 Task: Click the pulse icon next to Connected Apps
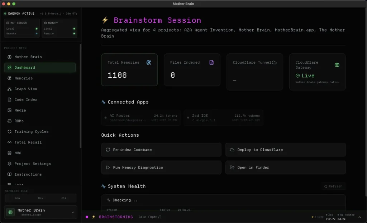(x=104, y=102)
